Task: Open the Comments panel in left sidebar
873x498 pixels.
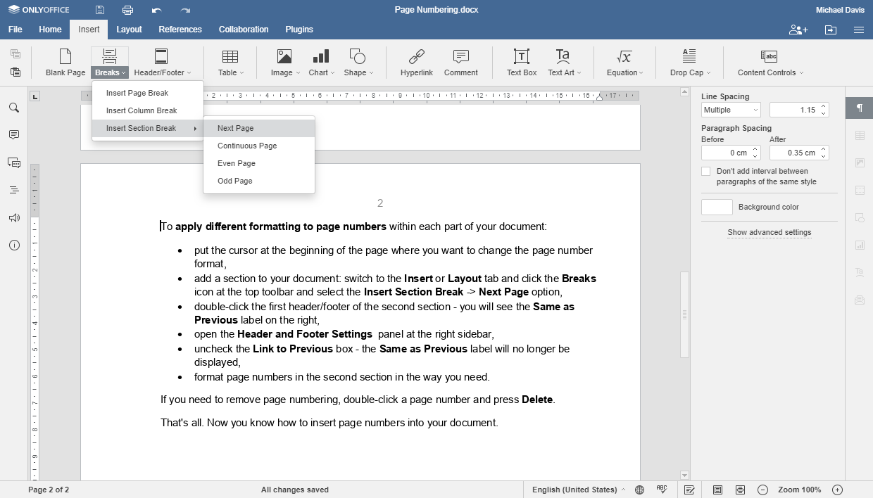Action: pos(14,135)
